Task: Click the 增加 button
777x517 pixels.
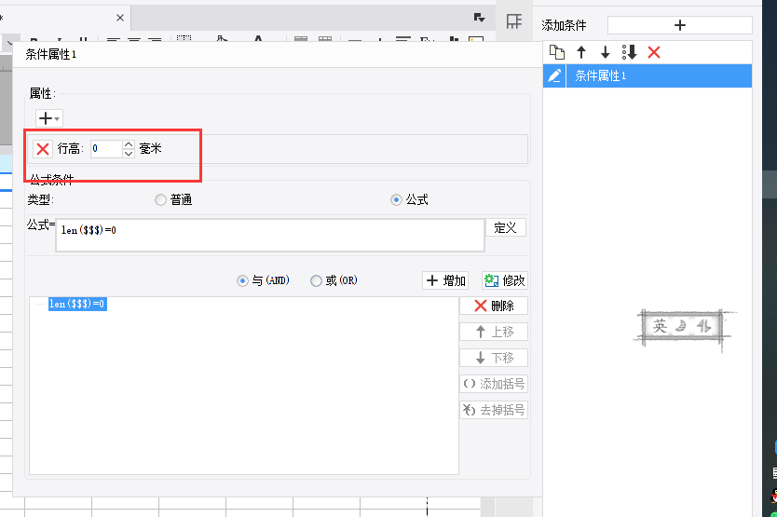Action: click(x=446, y=280)
